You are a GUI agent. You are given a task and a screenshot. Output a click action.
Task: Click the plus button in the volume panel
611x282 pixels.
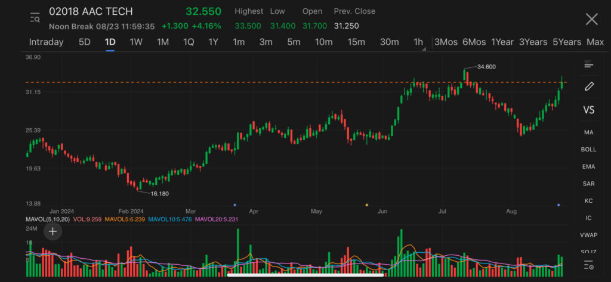point(53,231)
